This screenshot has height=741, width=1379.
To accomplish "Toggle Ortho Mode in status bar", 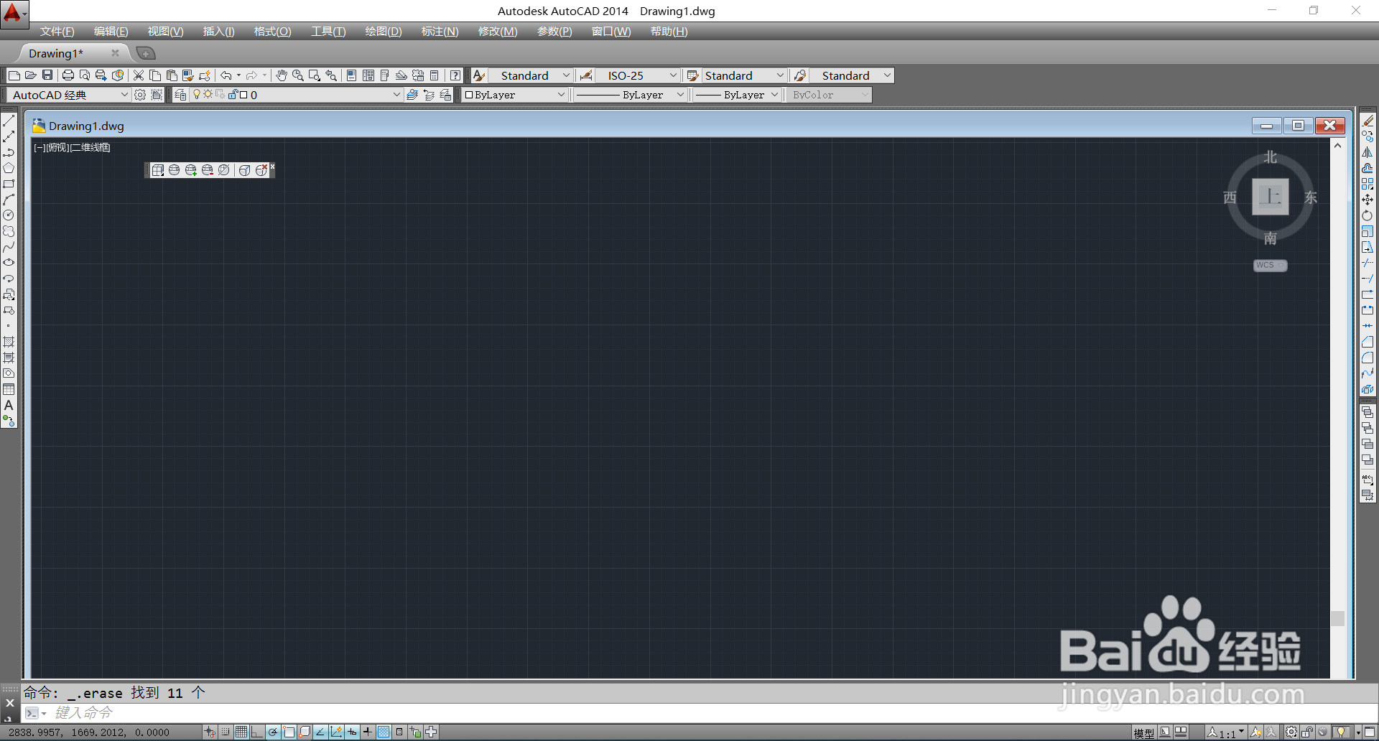I will (x=257, y=732).
